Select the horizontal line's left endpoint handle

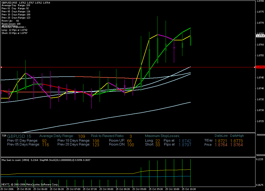click(1, 67)
